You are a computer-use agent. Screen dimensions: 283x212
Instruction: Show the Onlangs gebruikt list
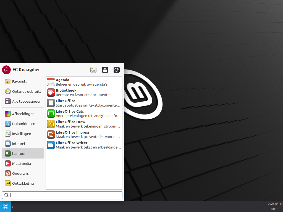coord(27,91)
